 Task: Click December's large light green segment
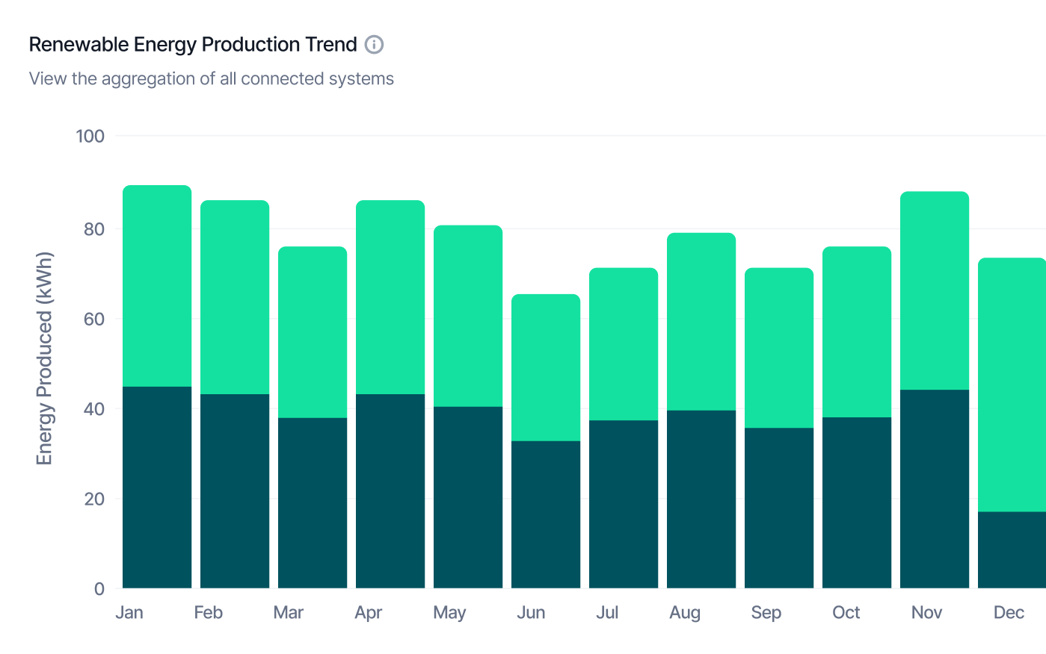tap(1012, 384)
